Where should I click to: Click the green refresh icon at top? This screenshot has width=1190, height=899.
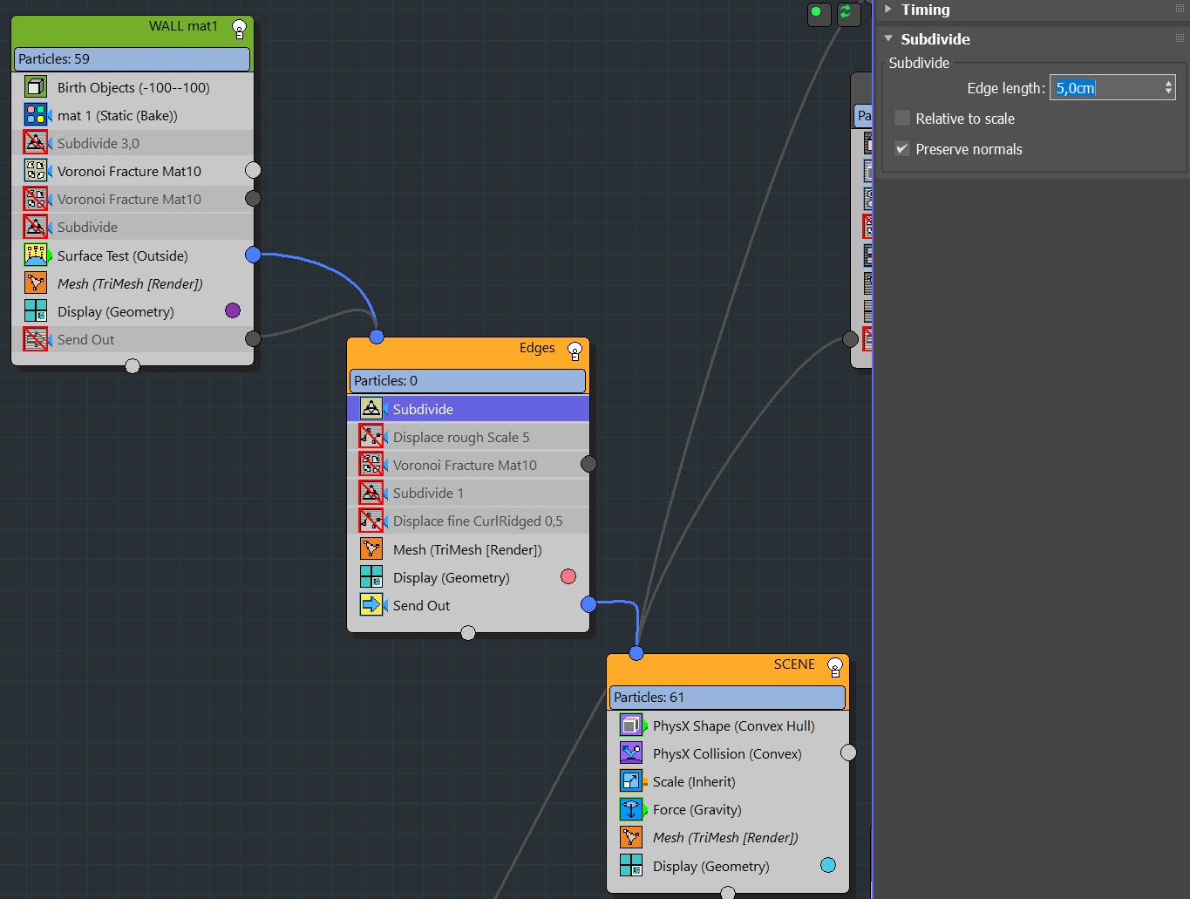pos(846,12)
